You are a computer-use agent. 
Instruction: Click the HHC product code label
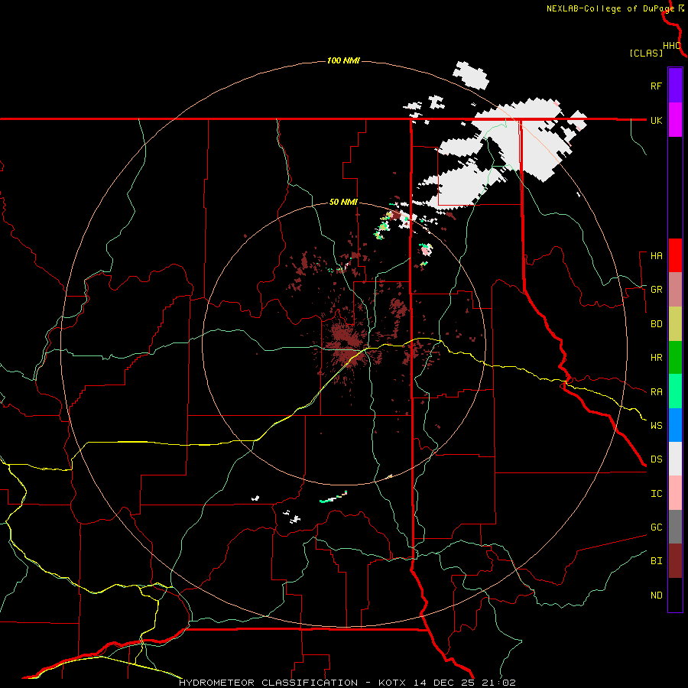672,46
